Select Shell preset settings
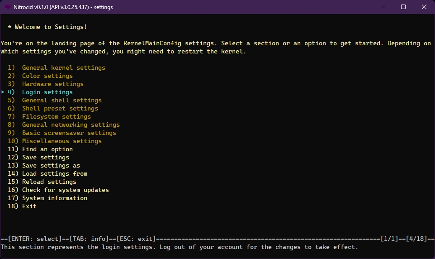Viewport: 435px width, 259px height. click(x=60, y=108)
